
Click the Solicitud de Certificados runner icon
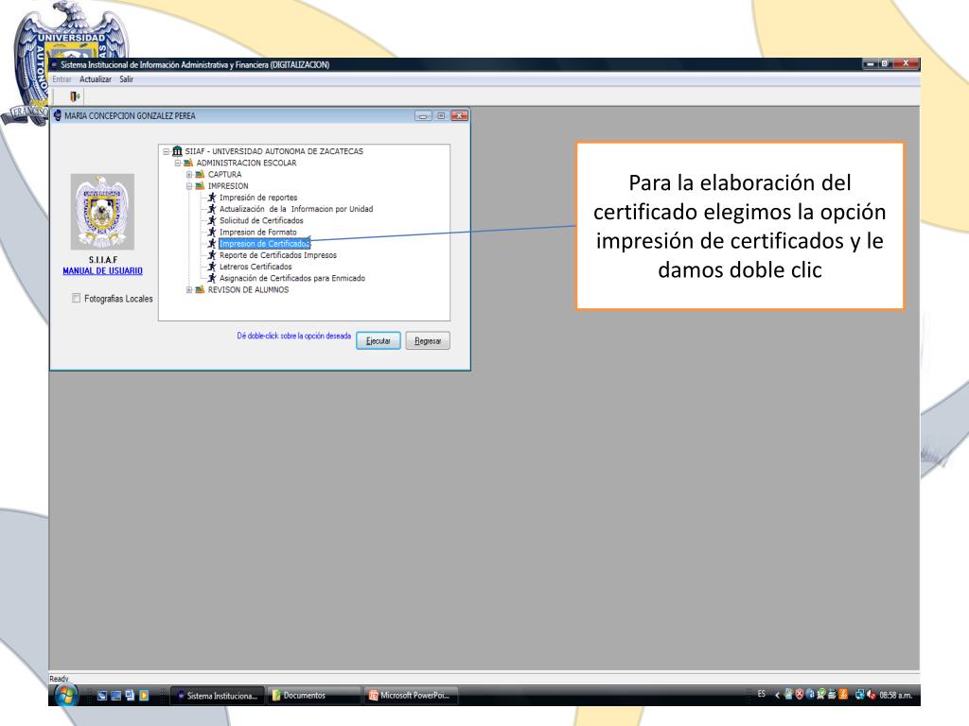[x=212, y=220]
